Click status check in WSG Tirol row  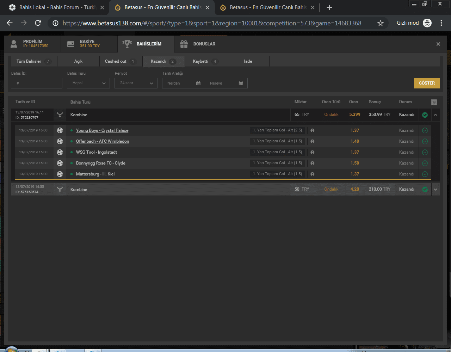(x=425, y=152)
